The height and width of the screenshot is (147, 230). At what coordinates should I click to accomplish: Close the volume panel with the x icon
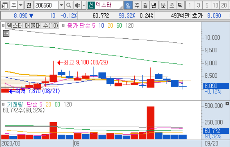(x=227, y=104)
